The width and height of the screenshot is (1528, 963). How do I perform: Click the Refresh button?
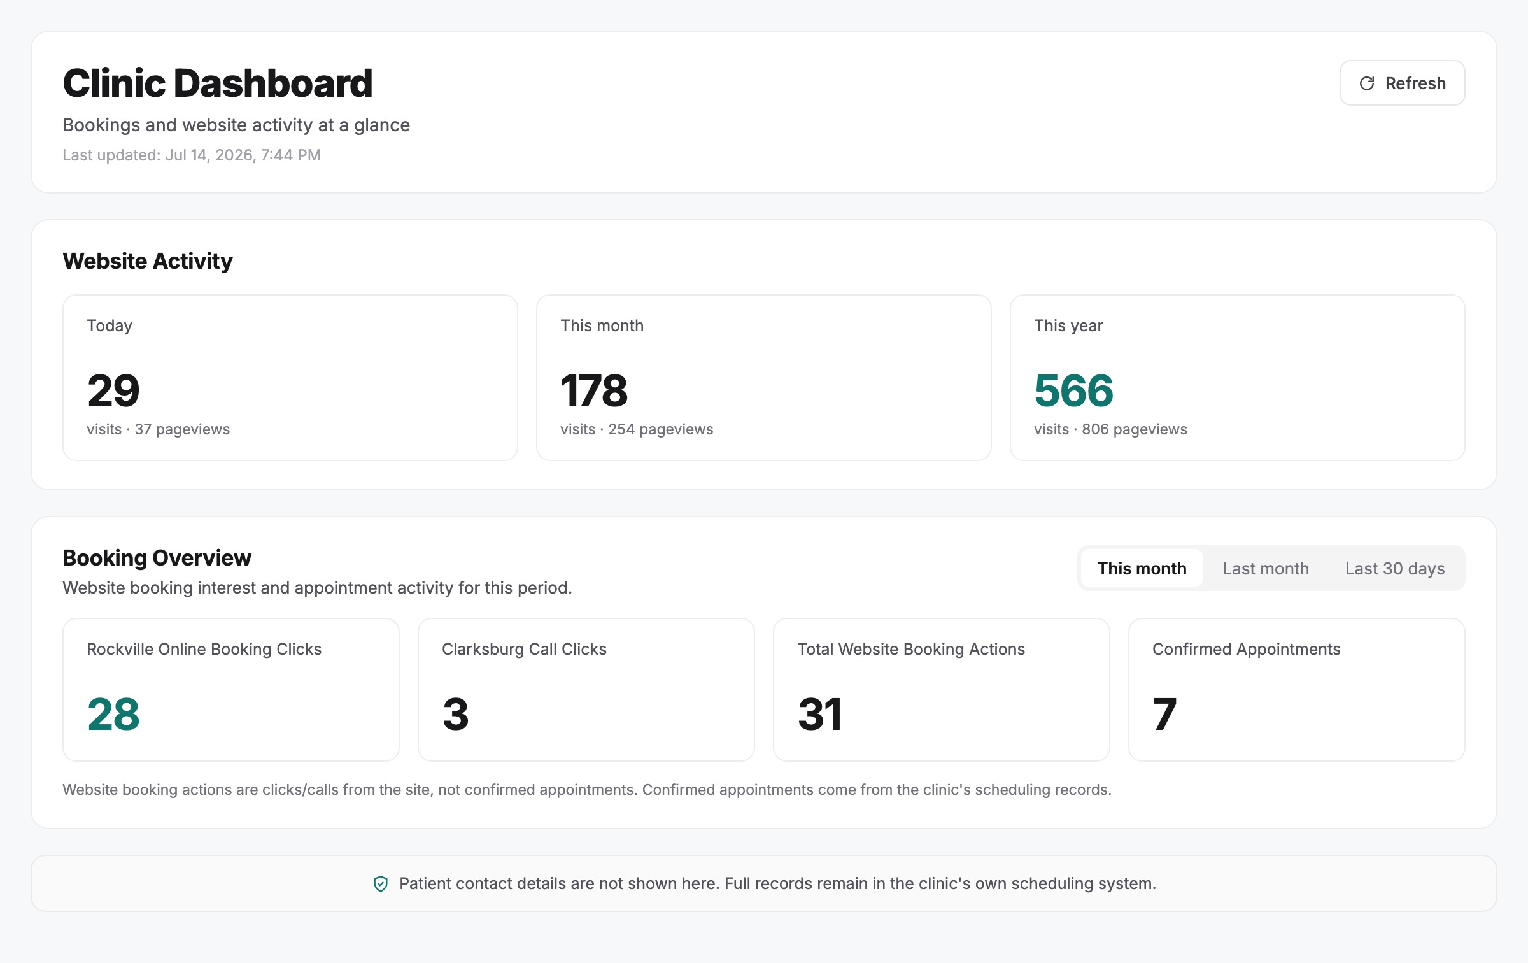click(x=1402, y=83)
